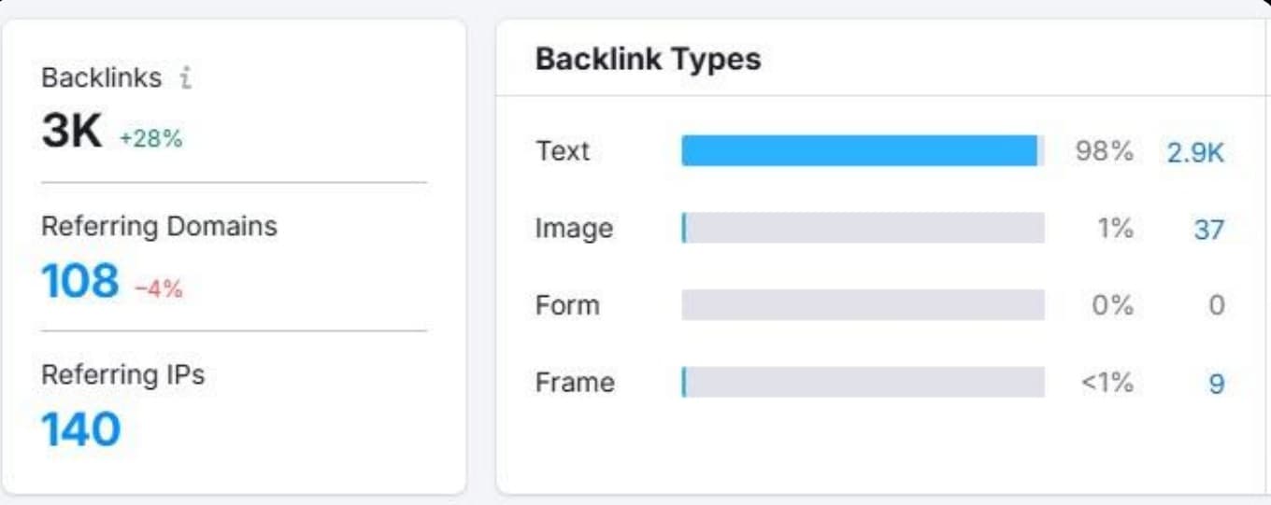
Task: Open the 108 Referring Domains link
Action: 80,281
